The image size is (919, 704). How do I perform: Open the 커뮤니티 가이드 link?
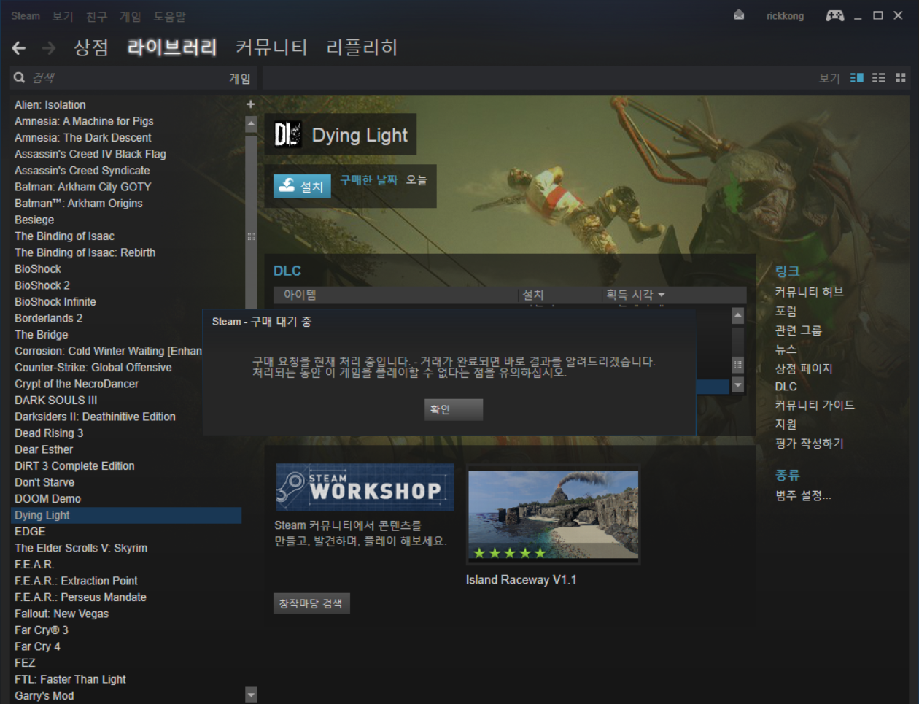pyautogui.click(x=815, y=405)
